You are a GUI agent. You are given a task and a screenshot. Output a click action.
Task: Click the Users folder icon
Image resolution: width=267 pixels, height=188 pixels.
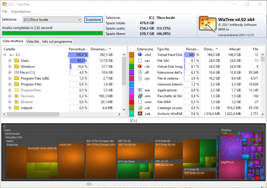point(17,60)
